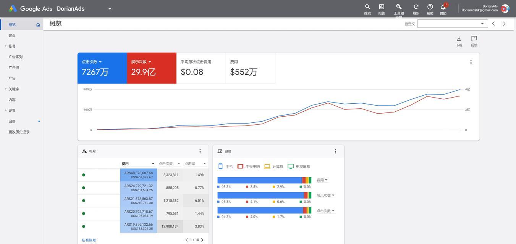Select 广告 in the sidebar
The width and height of the screenshot is (516, 244).
[x=12, y=78]
